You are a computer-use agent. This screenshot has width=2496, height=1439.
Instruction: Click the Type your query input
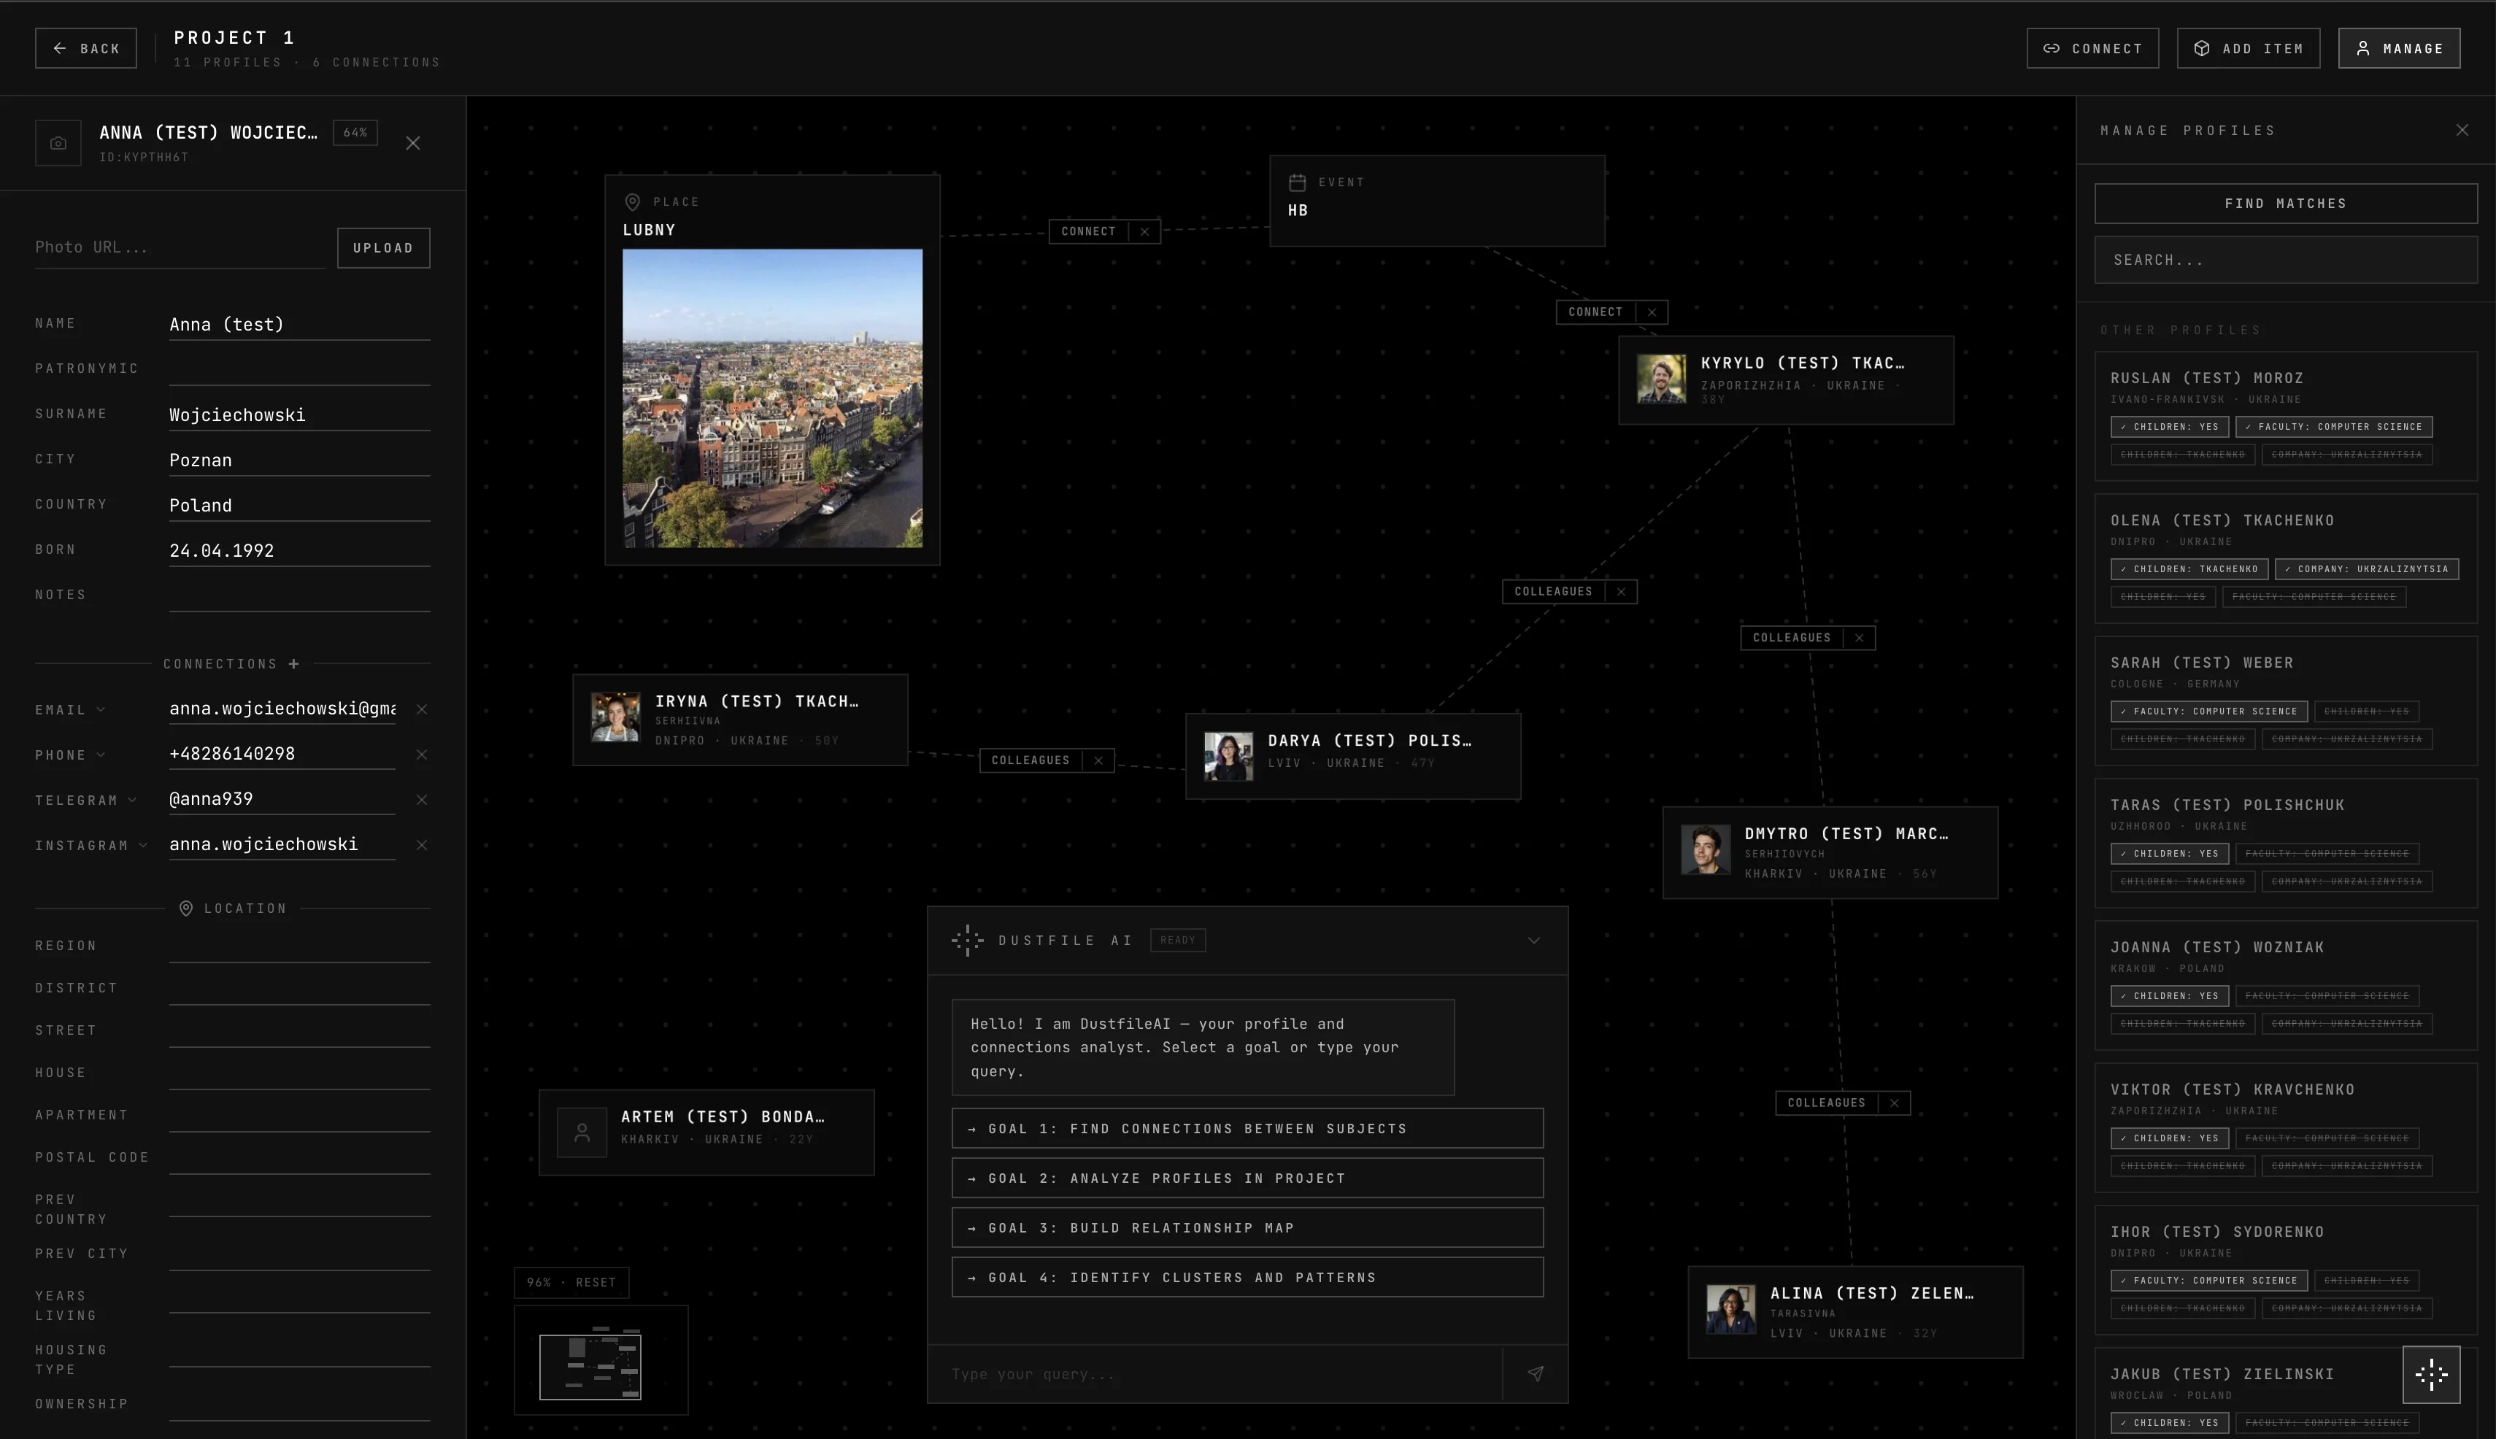pos(1215,1374)
